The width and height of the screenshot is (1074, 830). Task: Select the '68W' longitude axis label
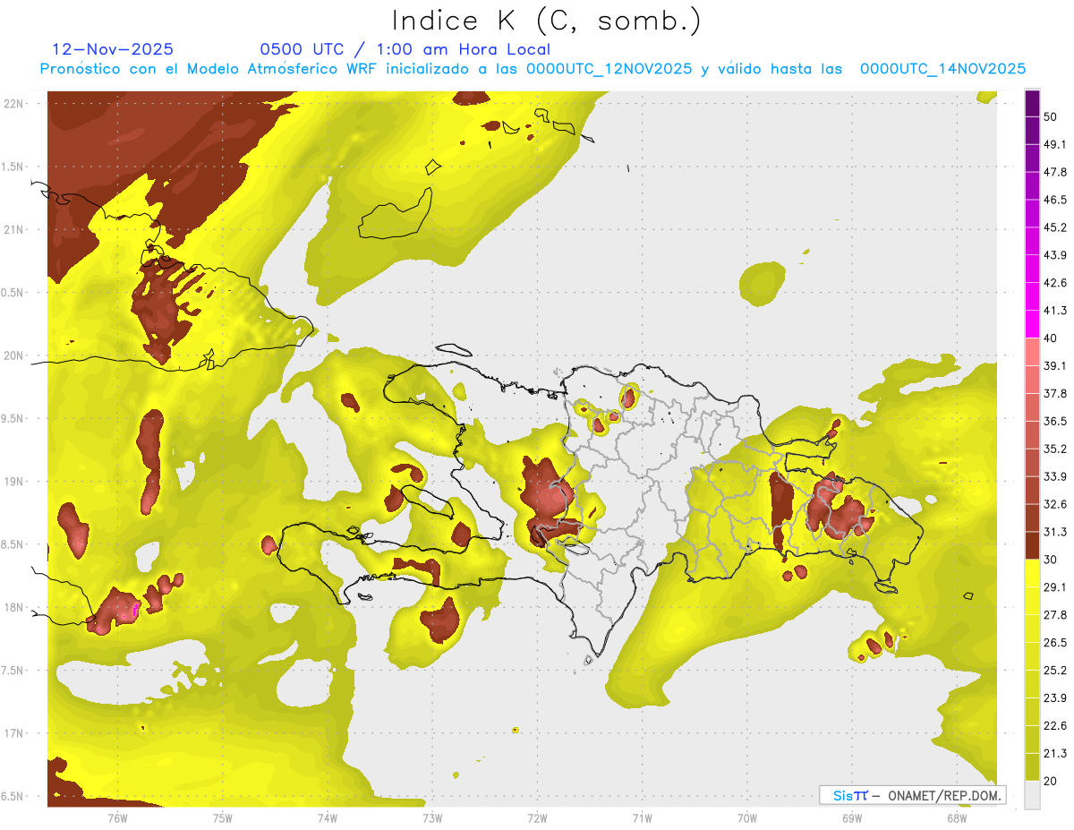957,817
